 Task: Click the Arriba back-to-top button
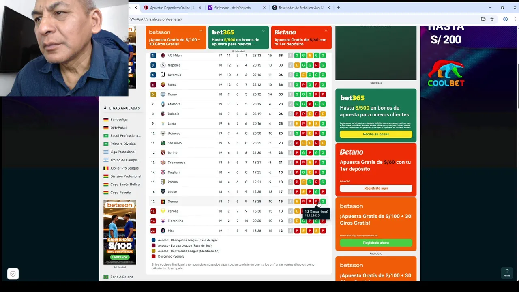click(507, 272)
